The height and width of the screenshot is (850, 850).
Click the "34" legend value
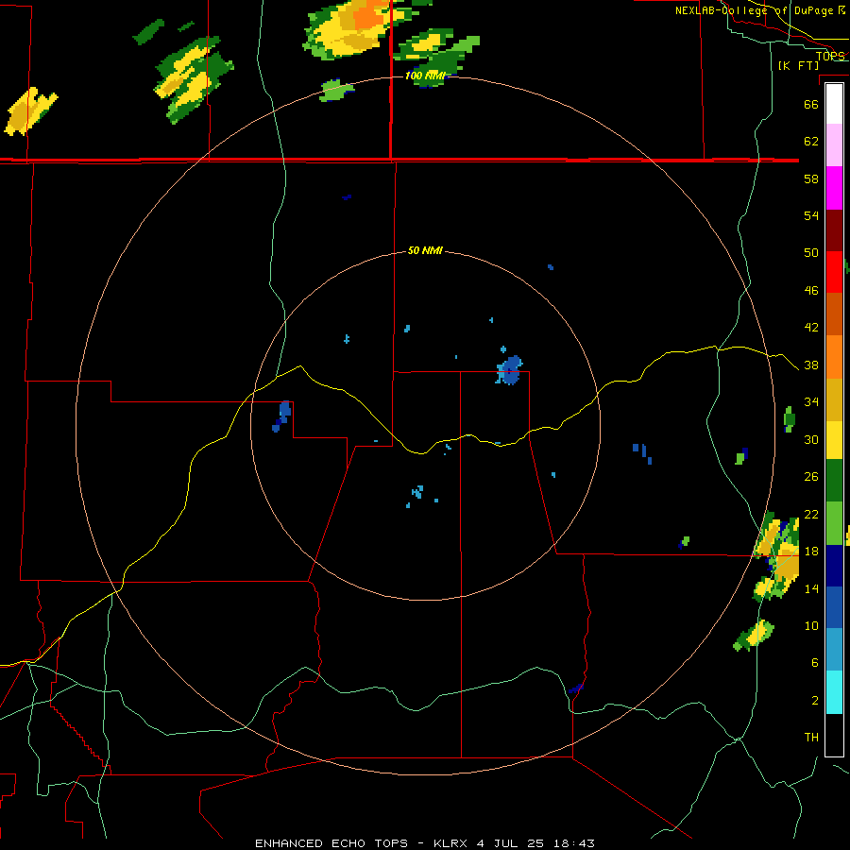[x=811, y=402]
